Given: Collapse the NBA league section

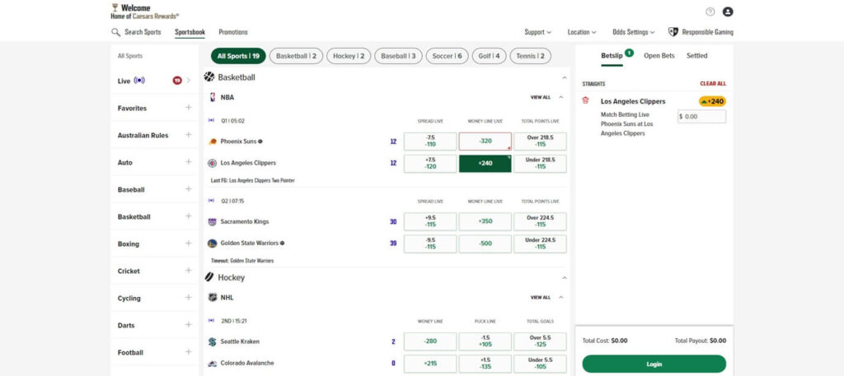Looking at the screenshot, I should (560, 97).
